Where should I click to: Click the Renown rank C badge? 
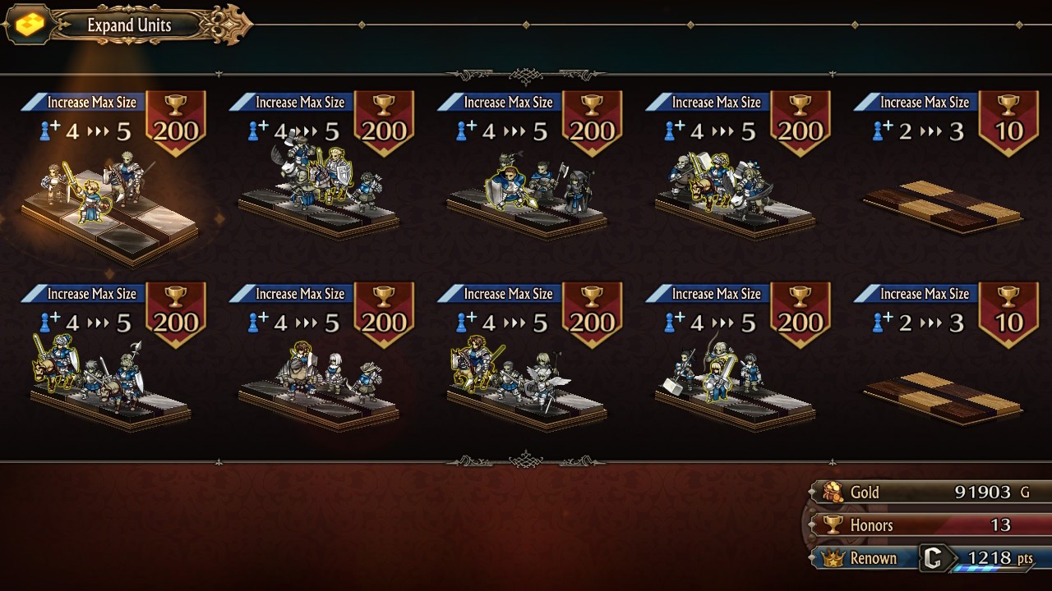(933, 558)
